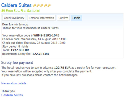
Task: Follow the Caldera Suites link at bottom
Action: tap(12, 95)
